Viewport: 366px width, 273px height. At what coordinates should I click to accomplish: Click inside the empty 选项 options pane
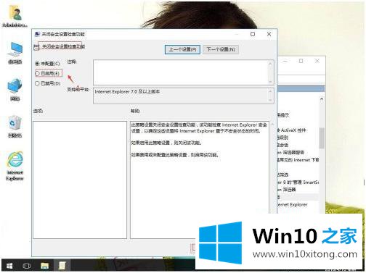click(80, 180)
